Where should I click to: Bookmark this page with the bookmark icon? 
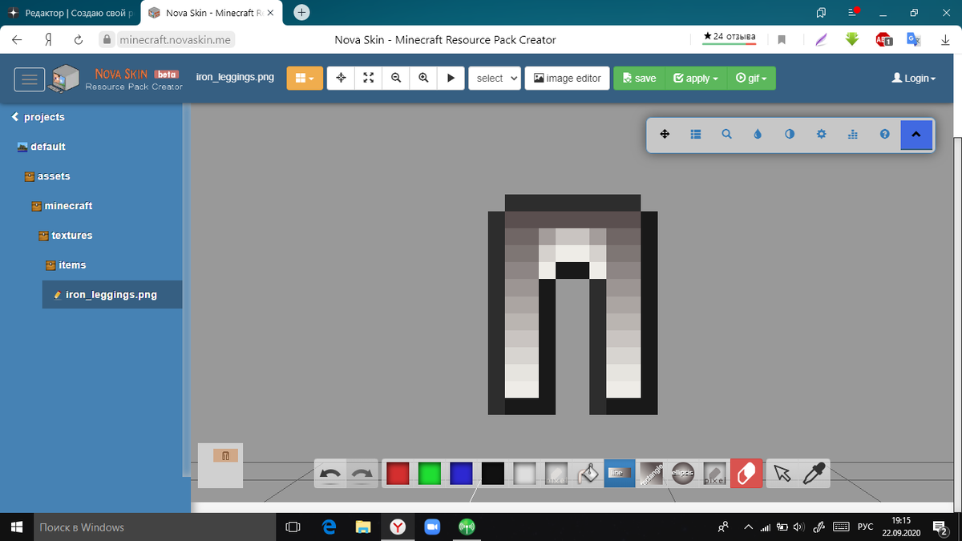(x=782, y=39)
